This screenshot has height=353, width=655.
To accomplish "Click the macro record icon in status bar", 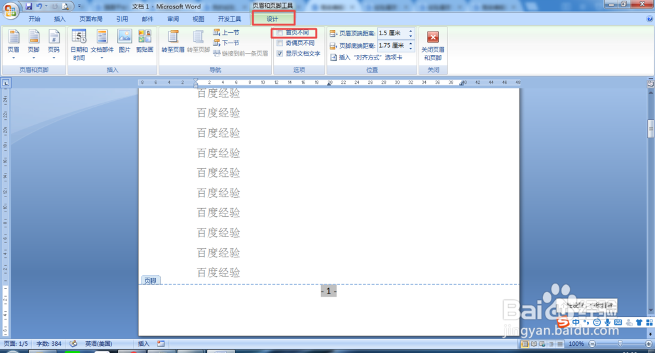I will pyautogui.click(x=161, y=343).
